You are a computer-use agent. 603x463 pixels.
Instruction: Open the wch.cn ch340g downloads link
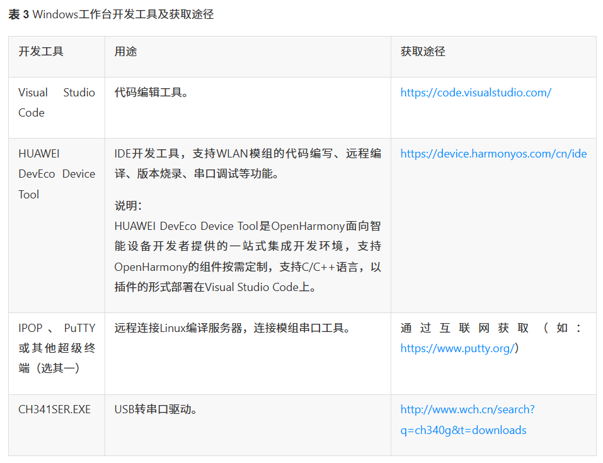(468, 420)
